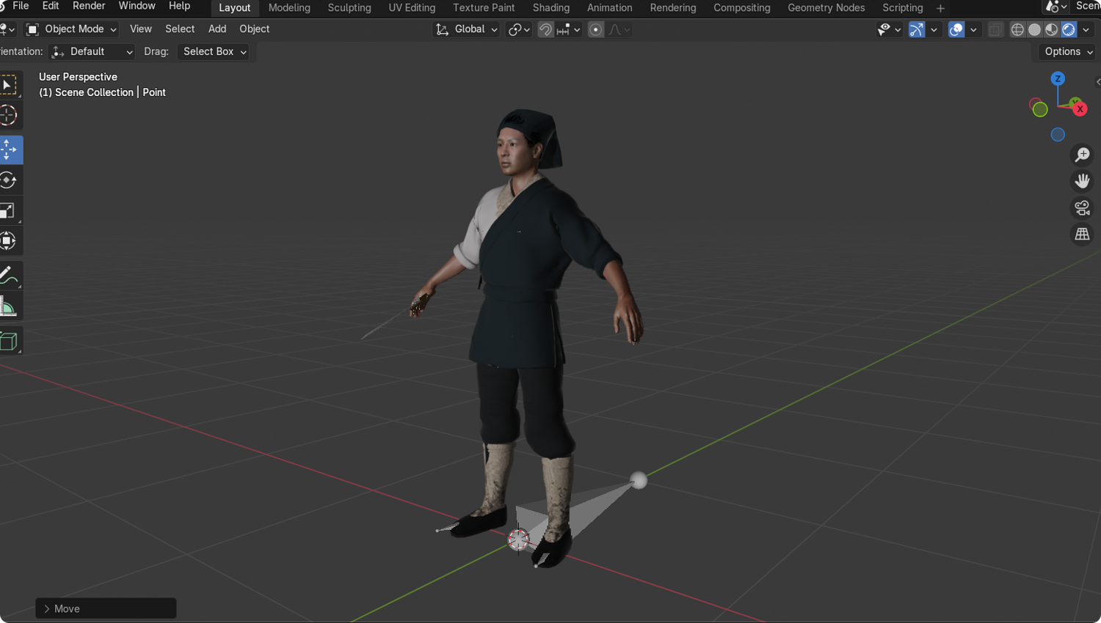
Task: Toggle show overlays button
Action: coord(956,29)
